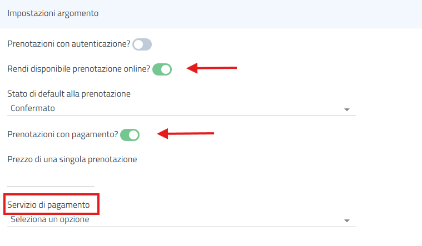
Task: Click the Prezzo di una singola prenotazione label
Action: point(72,159)
